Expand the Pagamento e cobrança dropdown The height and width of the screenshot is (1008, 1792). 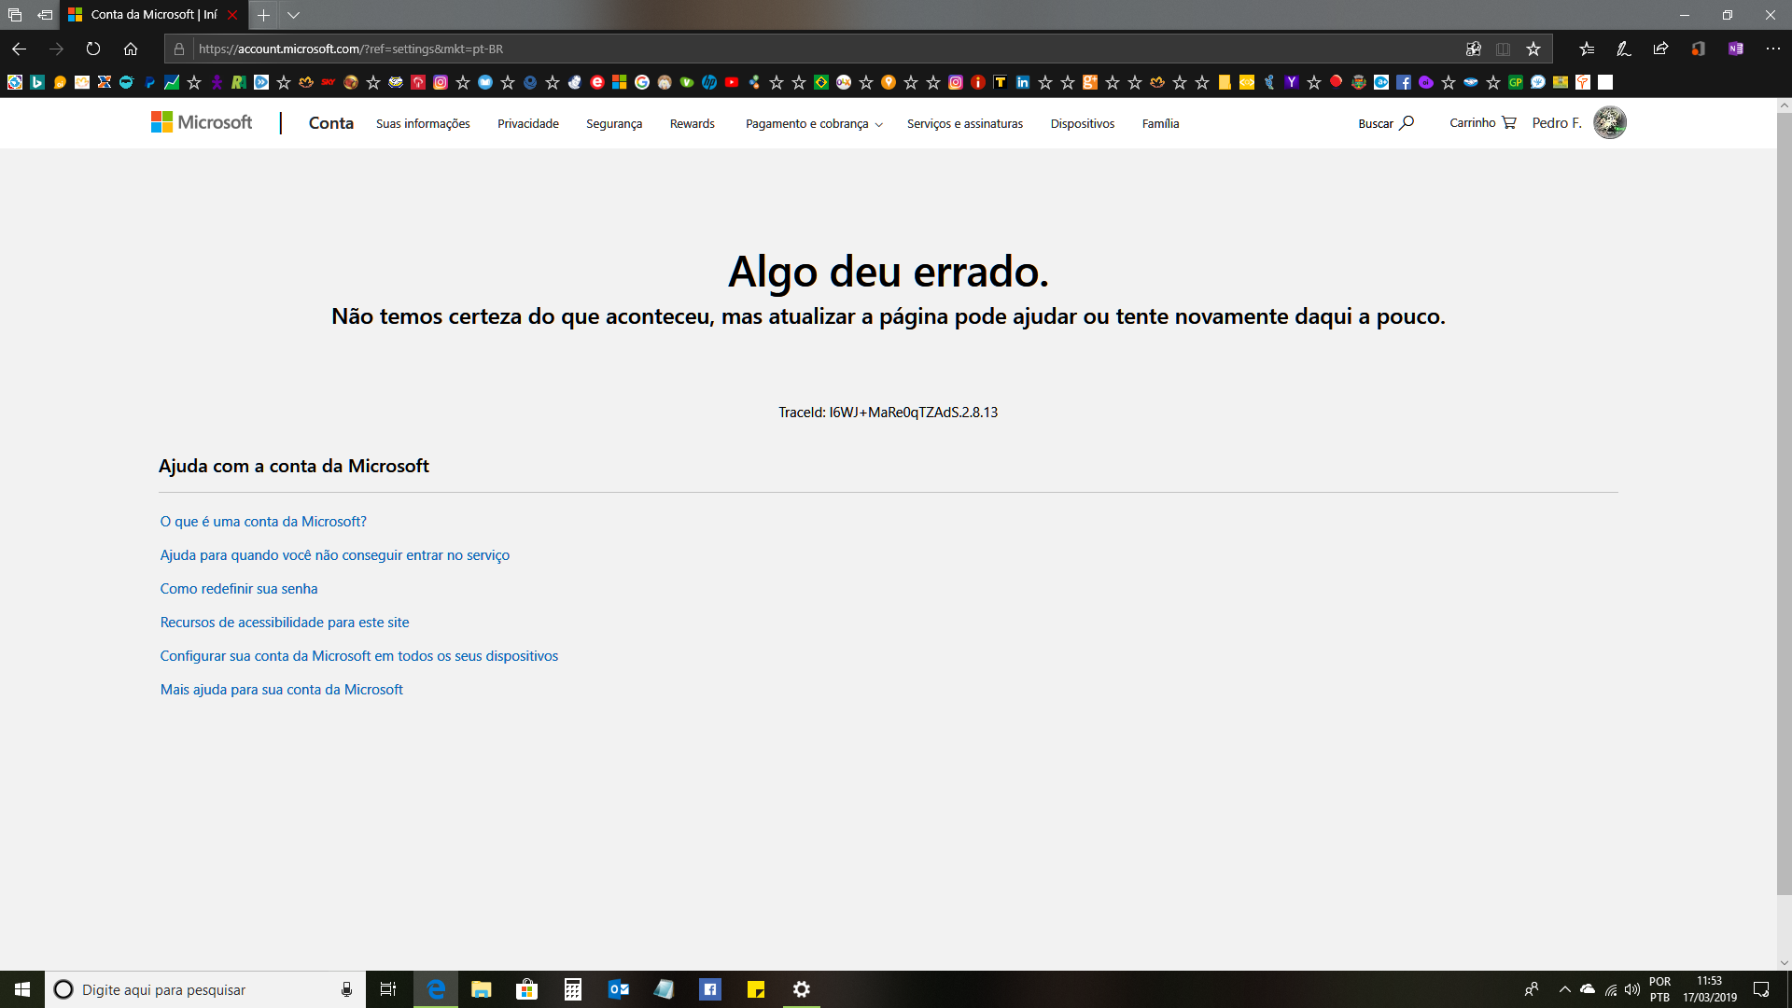coord(814,123)
